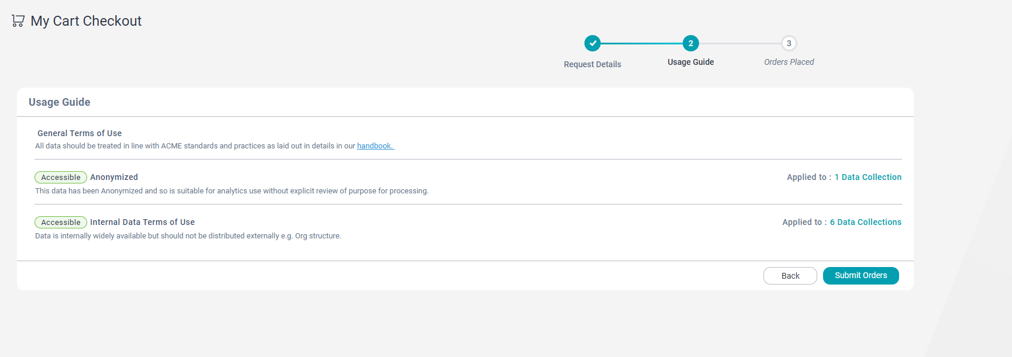Click the General Terms of Use heading

[80, 133]
